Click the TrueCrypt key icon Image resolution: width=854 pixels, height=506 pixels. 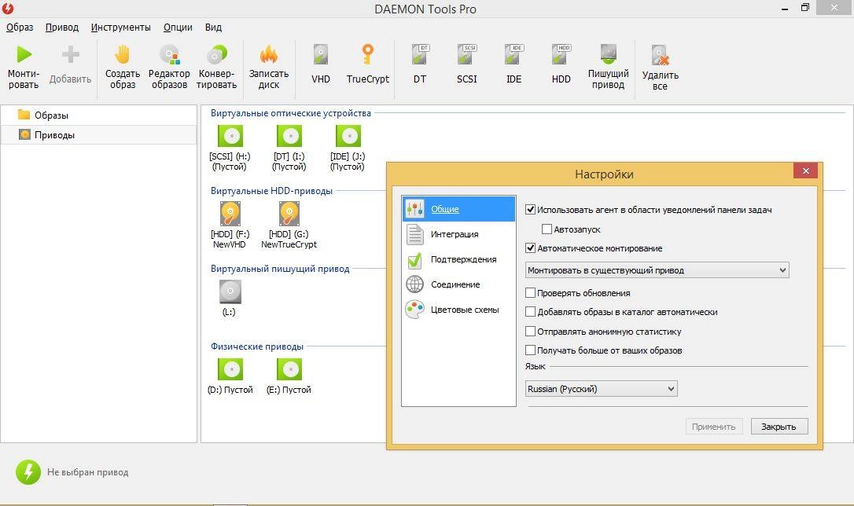click(x=368, y=54)
